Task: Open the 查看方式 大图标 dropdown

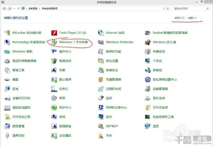Action: [192, 18]
